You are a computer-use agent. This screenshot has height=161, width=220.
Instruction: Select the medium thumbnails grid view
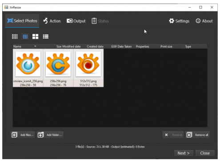coord(25,36)
